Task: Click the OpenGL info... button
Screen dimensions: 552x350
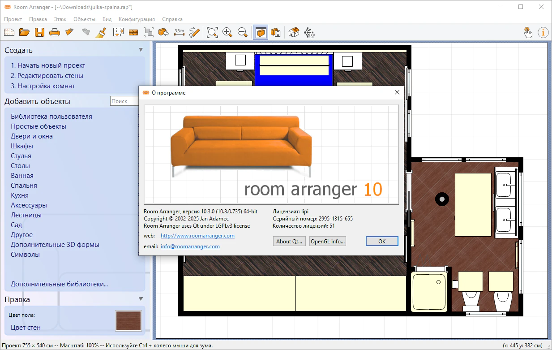Action: (x=328, y=241)
